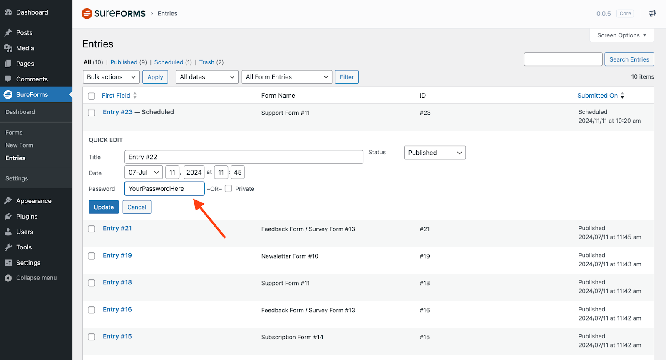Cancel the Quick Edit form

(137, 207)
